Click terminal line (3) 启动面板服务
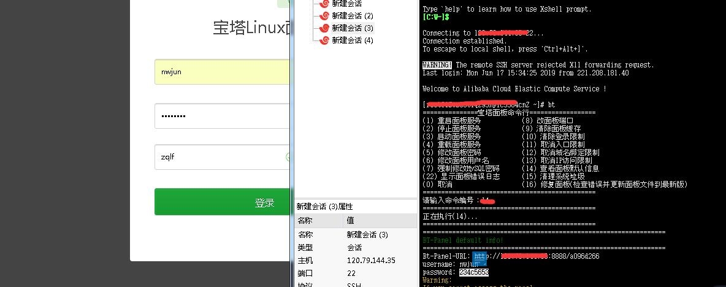Image resolution: width=726 pixels, height=287 pixels. (x=451, y=137)
